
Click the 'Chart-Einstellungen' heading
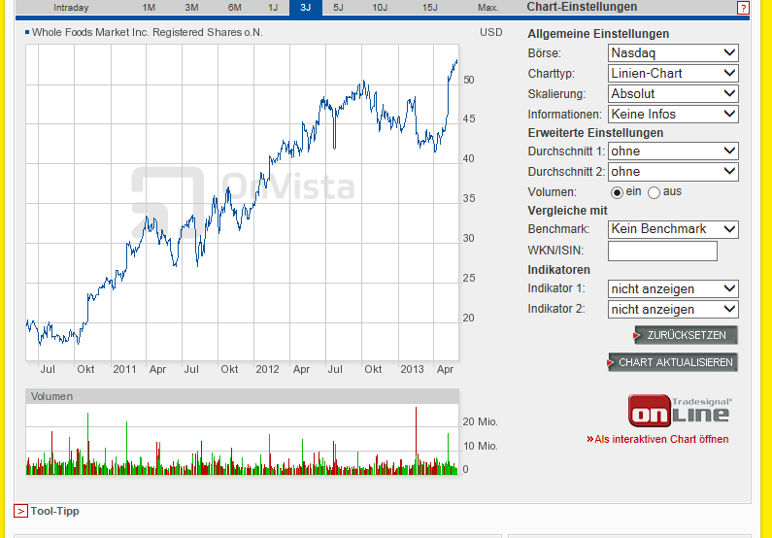(x=582, y=7)
